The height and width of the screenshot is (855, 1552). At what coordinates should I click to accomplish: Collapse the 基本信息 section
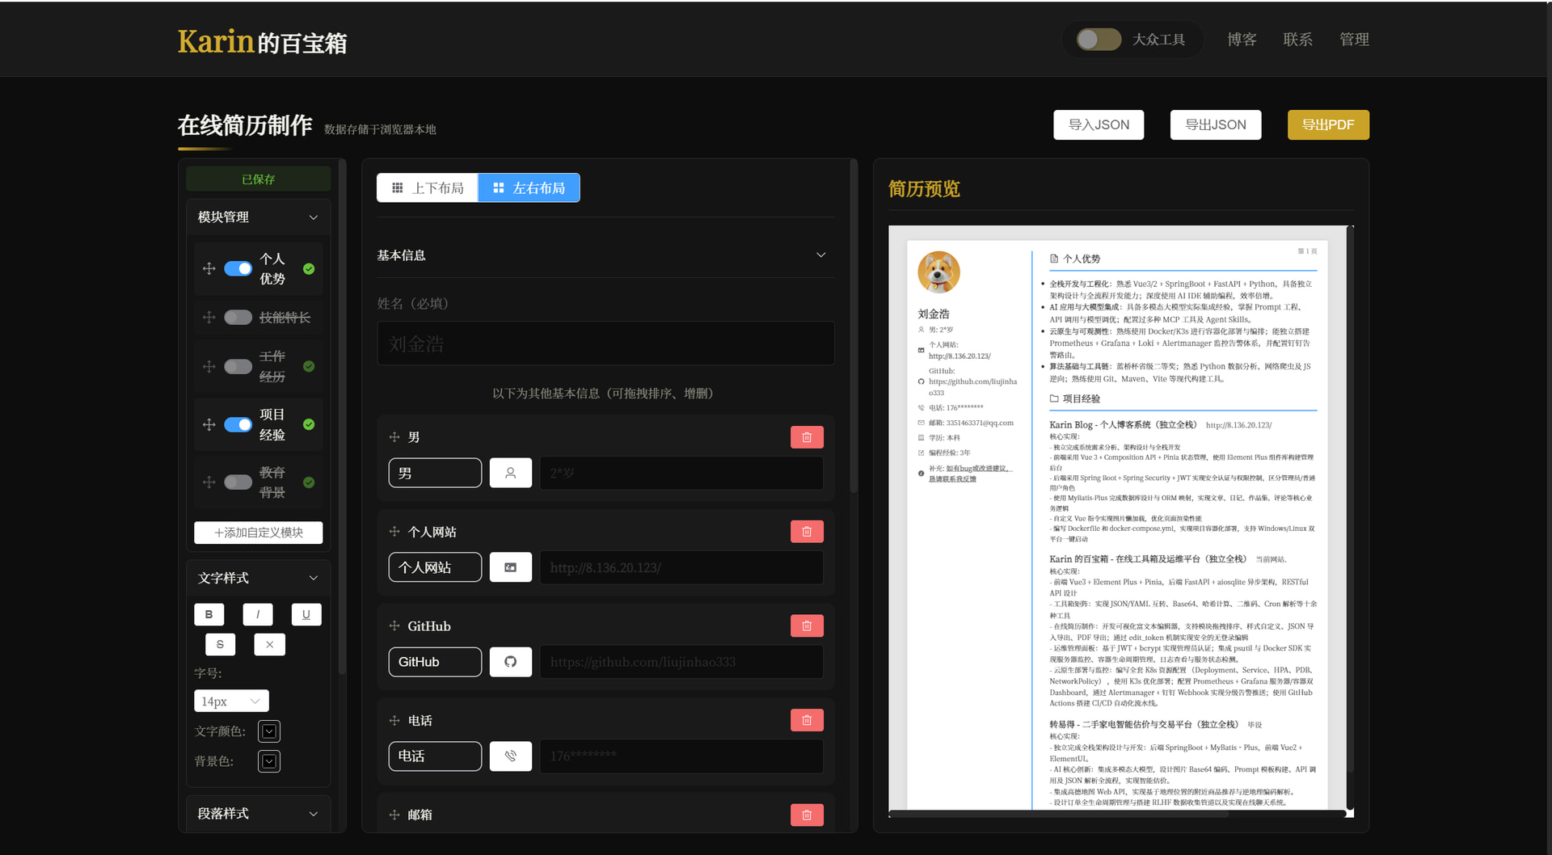tap(820, 255)
